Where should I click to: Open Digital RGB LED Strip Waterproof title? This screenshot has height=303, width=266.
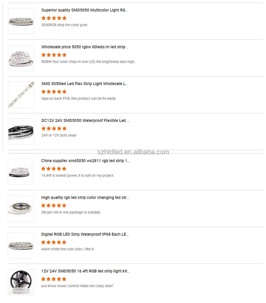click(x=85, y=234)
